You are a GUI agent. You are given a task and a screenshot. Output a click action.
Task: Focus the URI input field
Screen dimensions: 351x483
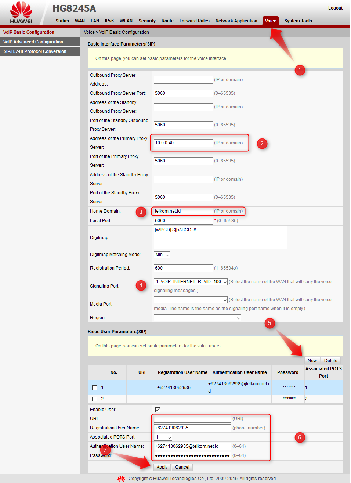[x=192, y=419]
